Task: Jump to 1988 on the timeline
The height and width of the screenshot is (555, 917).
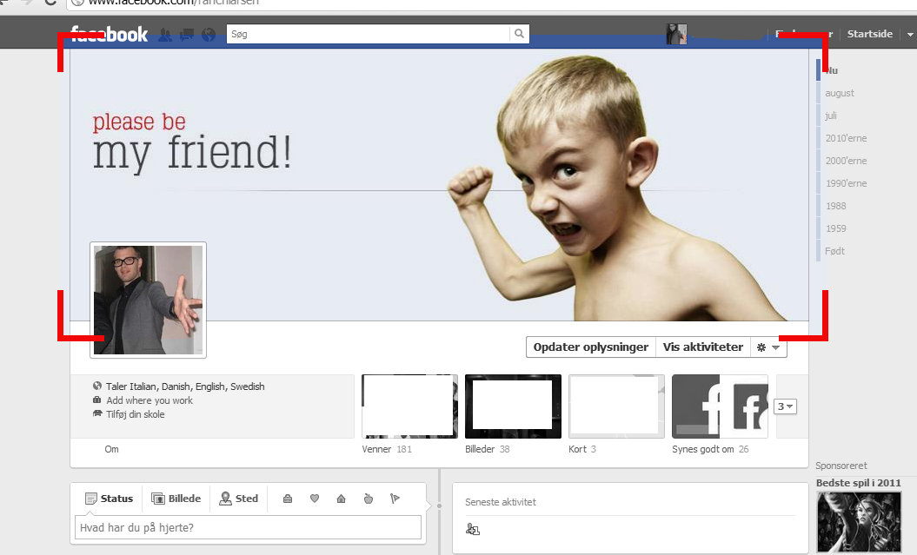Action: (x=835, y=206)
